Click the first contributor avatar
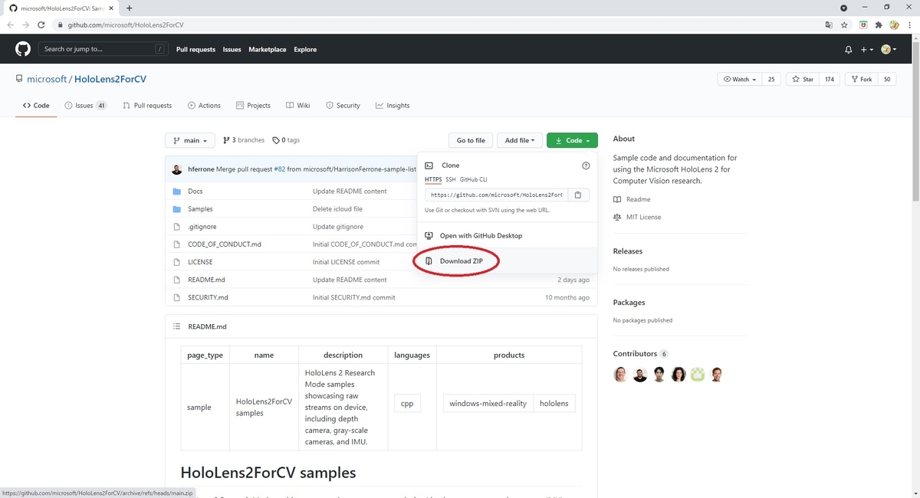The width and height of the screenshot is (920, 498). click(620, 375)
